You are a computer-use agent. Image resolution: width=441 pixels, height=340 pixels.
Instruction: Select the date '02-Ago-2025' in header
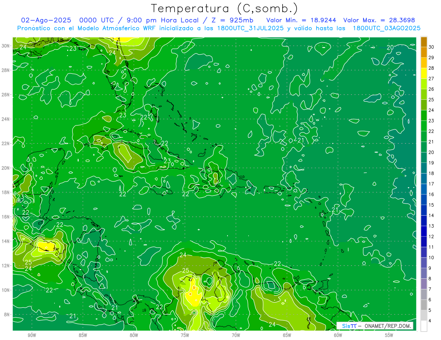pos(46,20)
